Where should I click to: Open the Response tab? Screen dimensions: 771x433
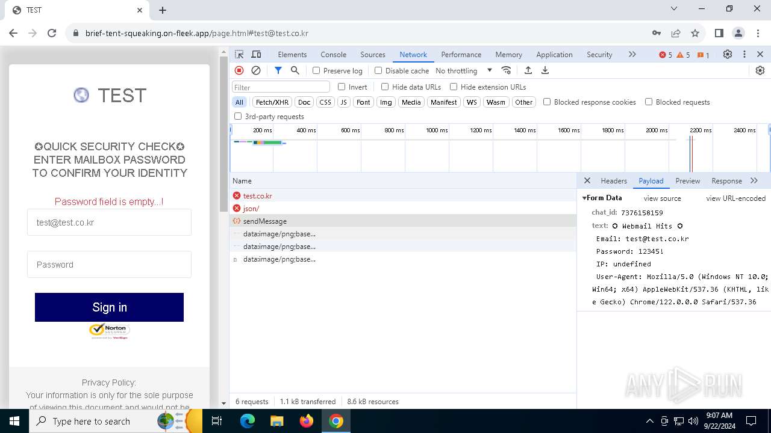click(x=726, y=180)
